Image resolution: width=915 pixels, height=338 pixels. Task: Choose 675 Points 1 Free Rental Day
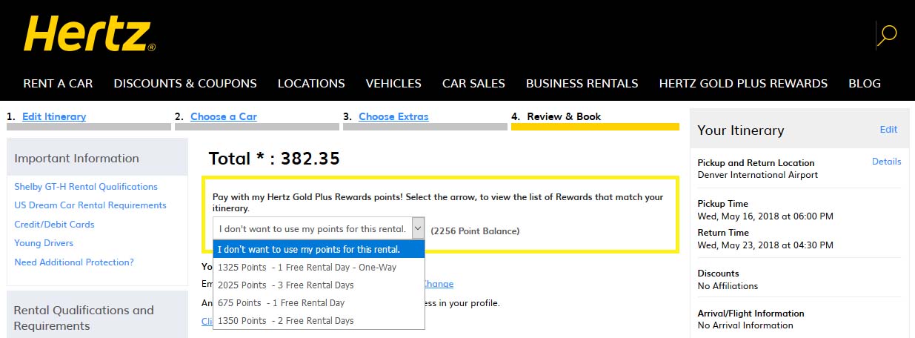point(319,302)
